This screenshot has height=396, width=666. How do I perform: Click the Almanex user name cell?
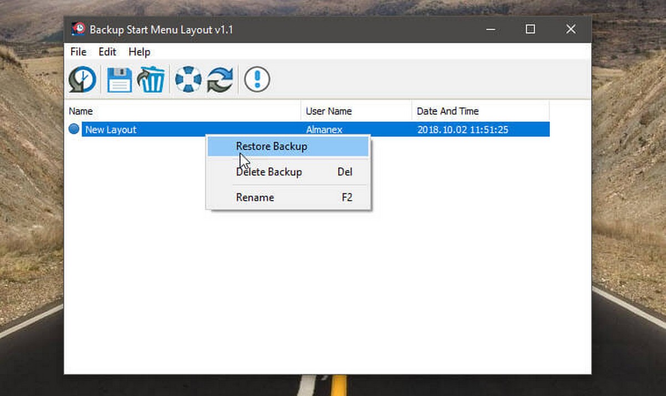coord(324,130)
